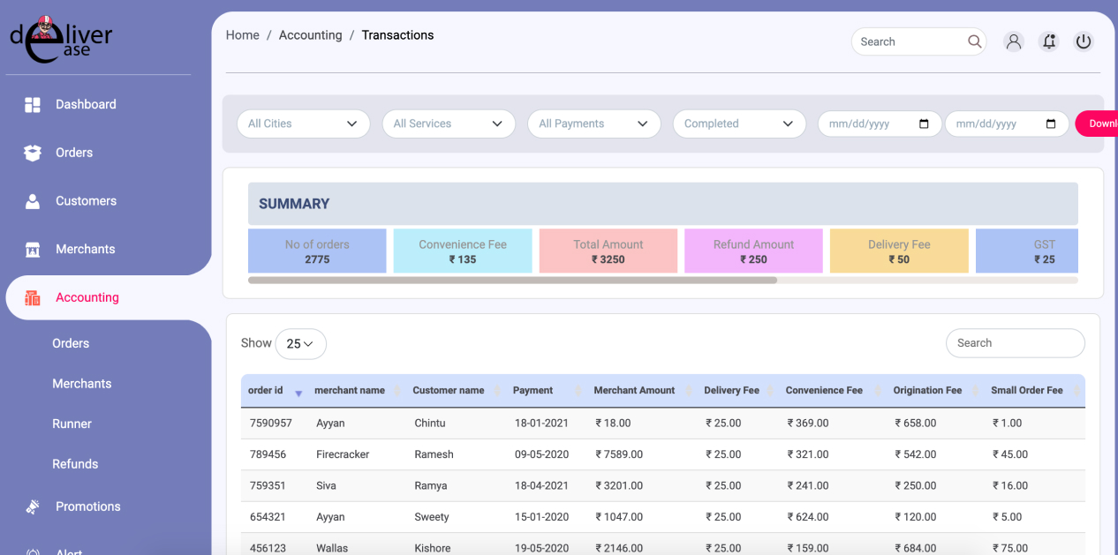Click the table Search input field
Image resolution: width=1118 pixels, height=555 pixels.
[1015, 343]
